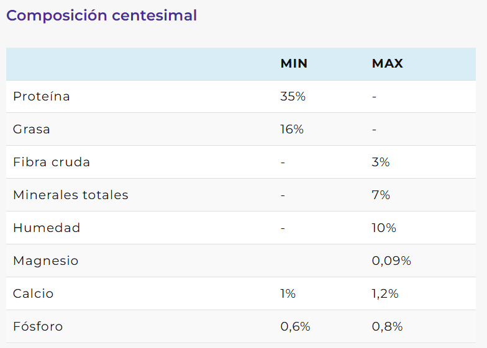Viewport: 487px width, 348px height.
Task: Click the Magnesio row label
Action: 46,261
